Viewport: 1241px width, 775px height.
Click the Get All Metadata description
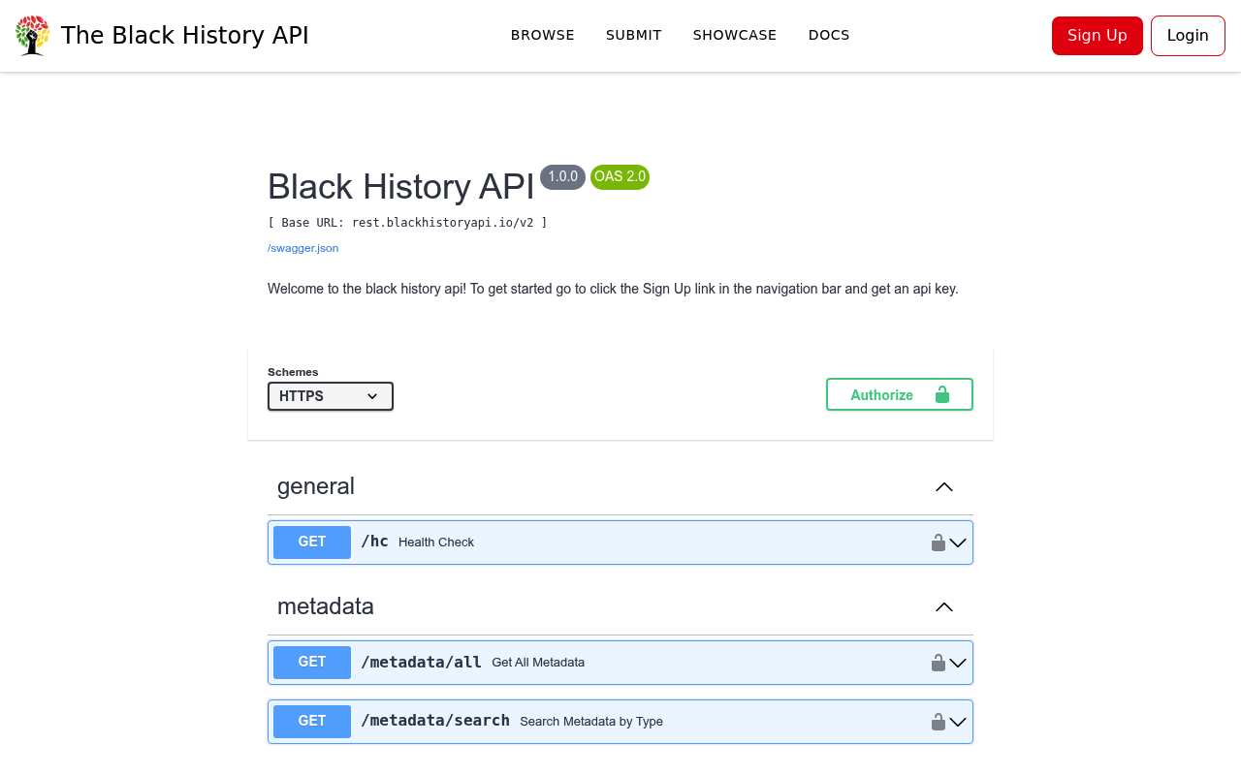click(x=538, y=663)
